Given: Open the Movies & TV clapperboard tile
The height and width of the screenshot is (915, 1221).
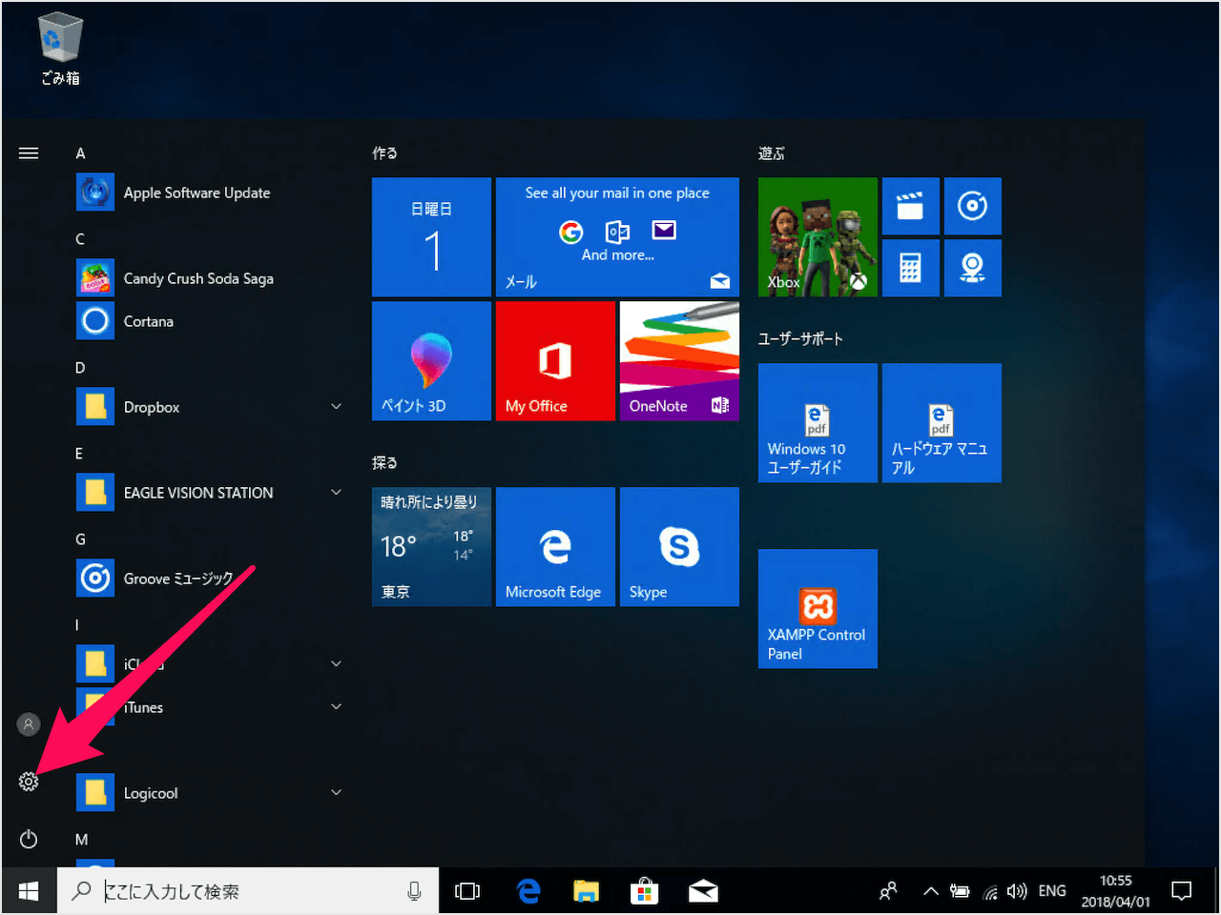Looking at the screenshot, I should (x=911, y=206).
